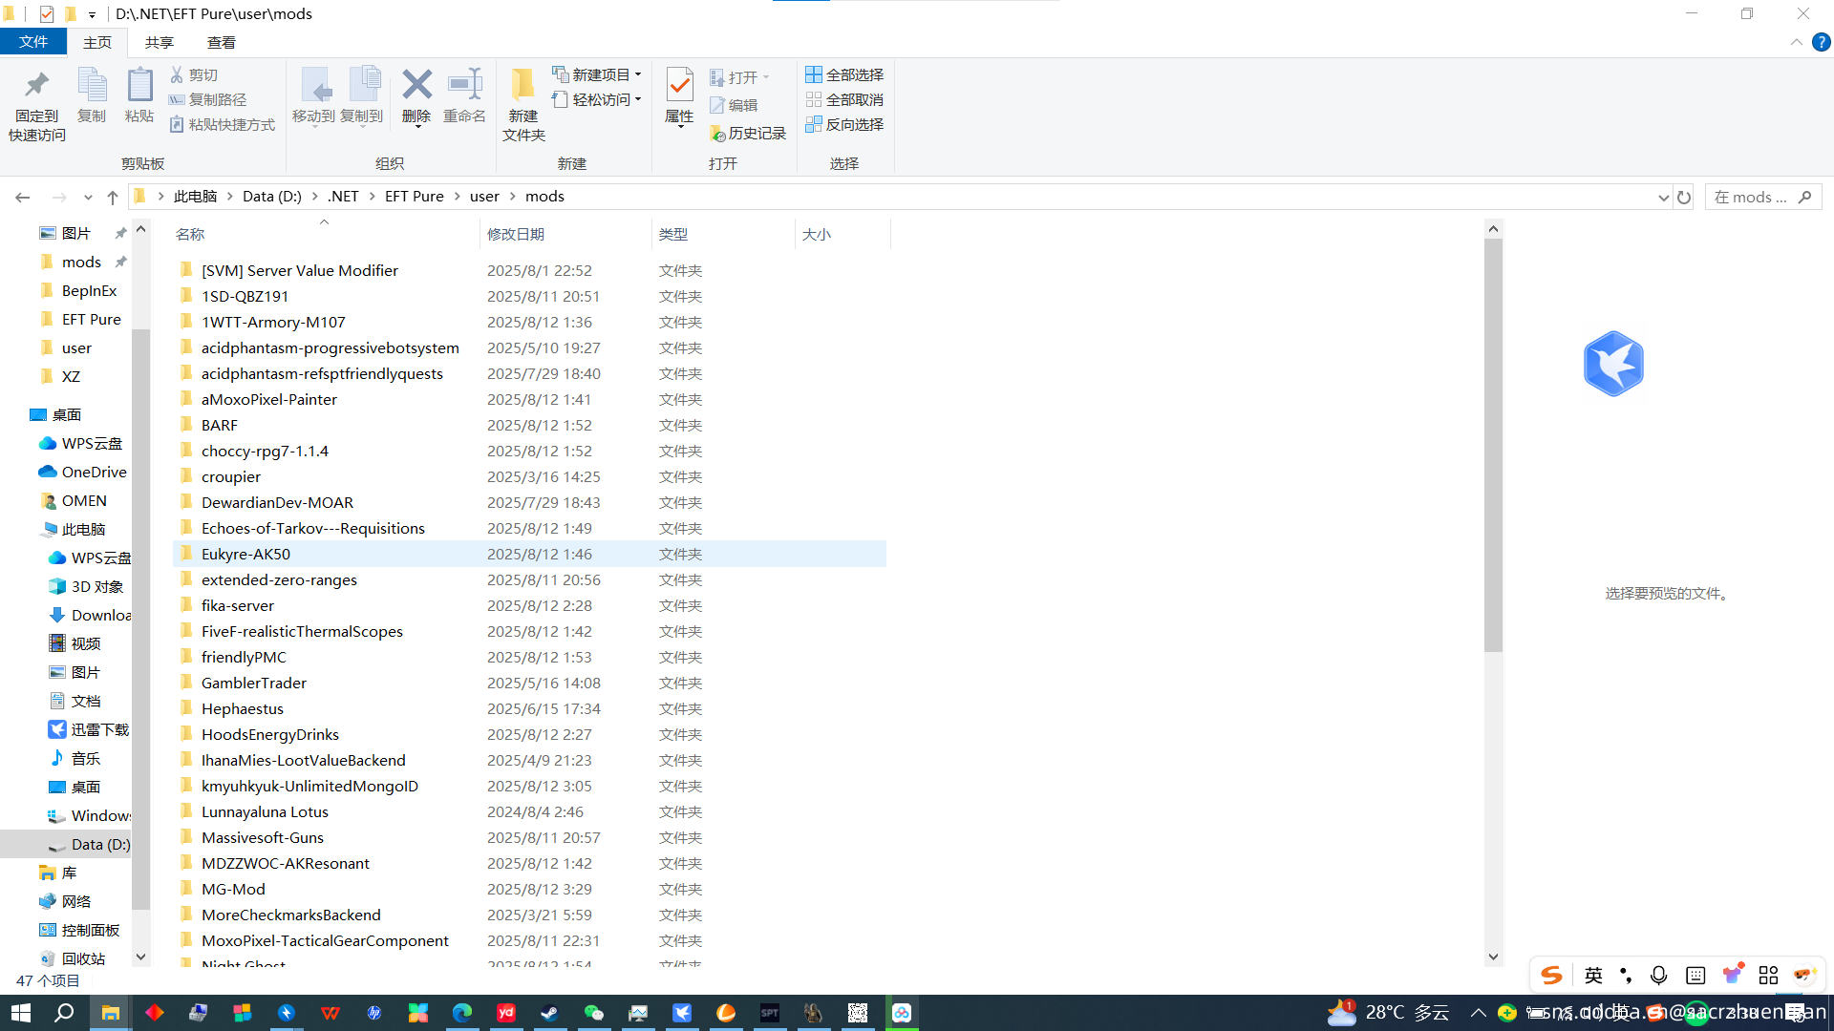This screenshot has height=1031, width=1834.
Task: Sort by Size (大小) column header
Action: (842, 234)
